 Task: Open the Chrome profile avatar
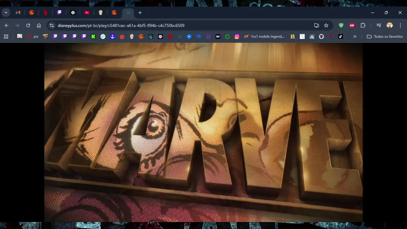click(390, 25)
